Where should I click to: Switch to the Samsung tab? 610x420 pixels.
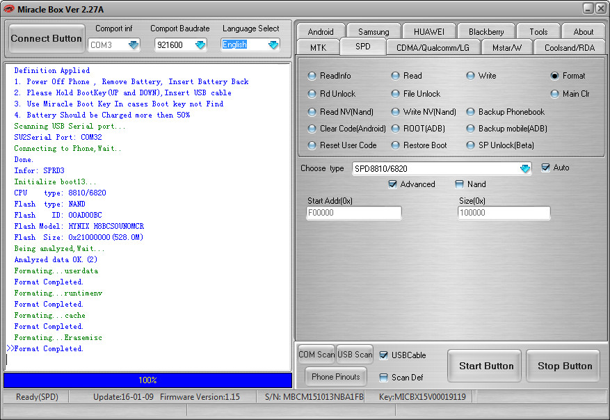coord(374,31)
